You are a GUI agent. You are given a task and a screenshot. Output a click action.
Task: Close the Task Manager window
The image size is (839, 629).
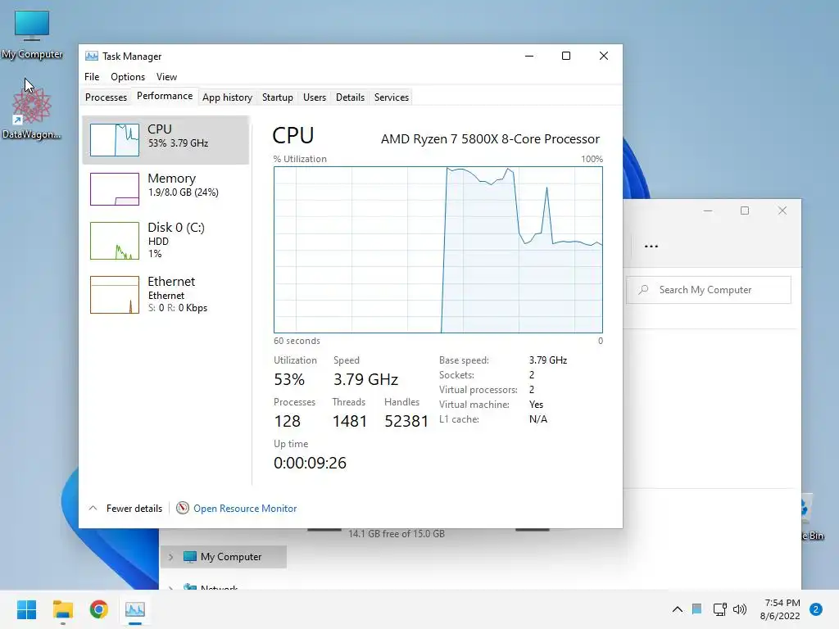pos(604,56)
